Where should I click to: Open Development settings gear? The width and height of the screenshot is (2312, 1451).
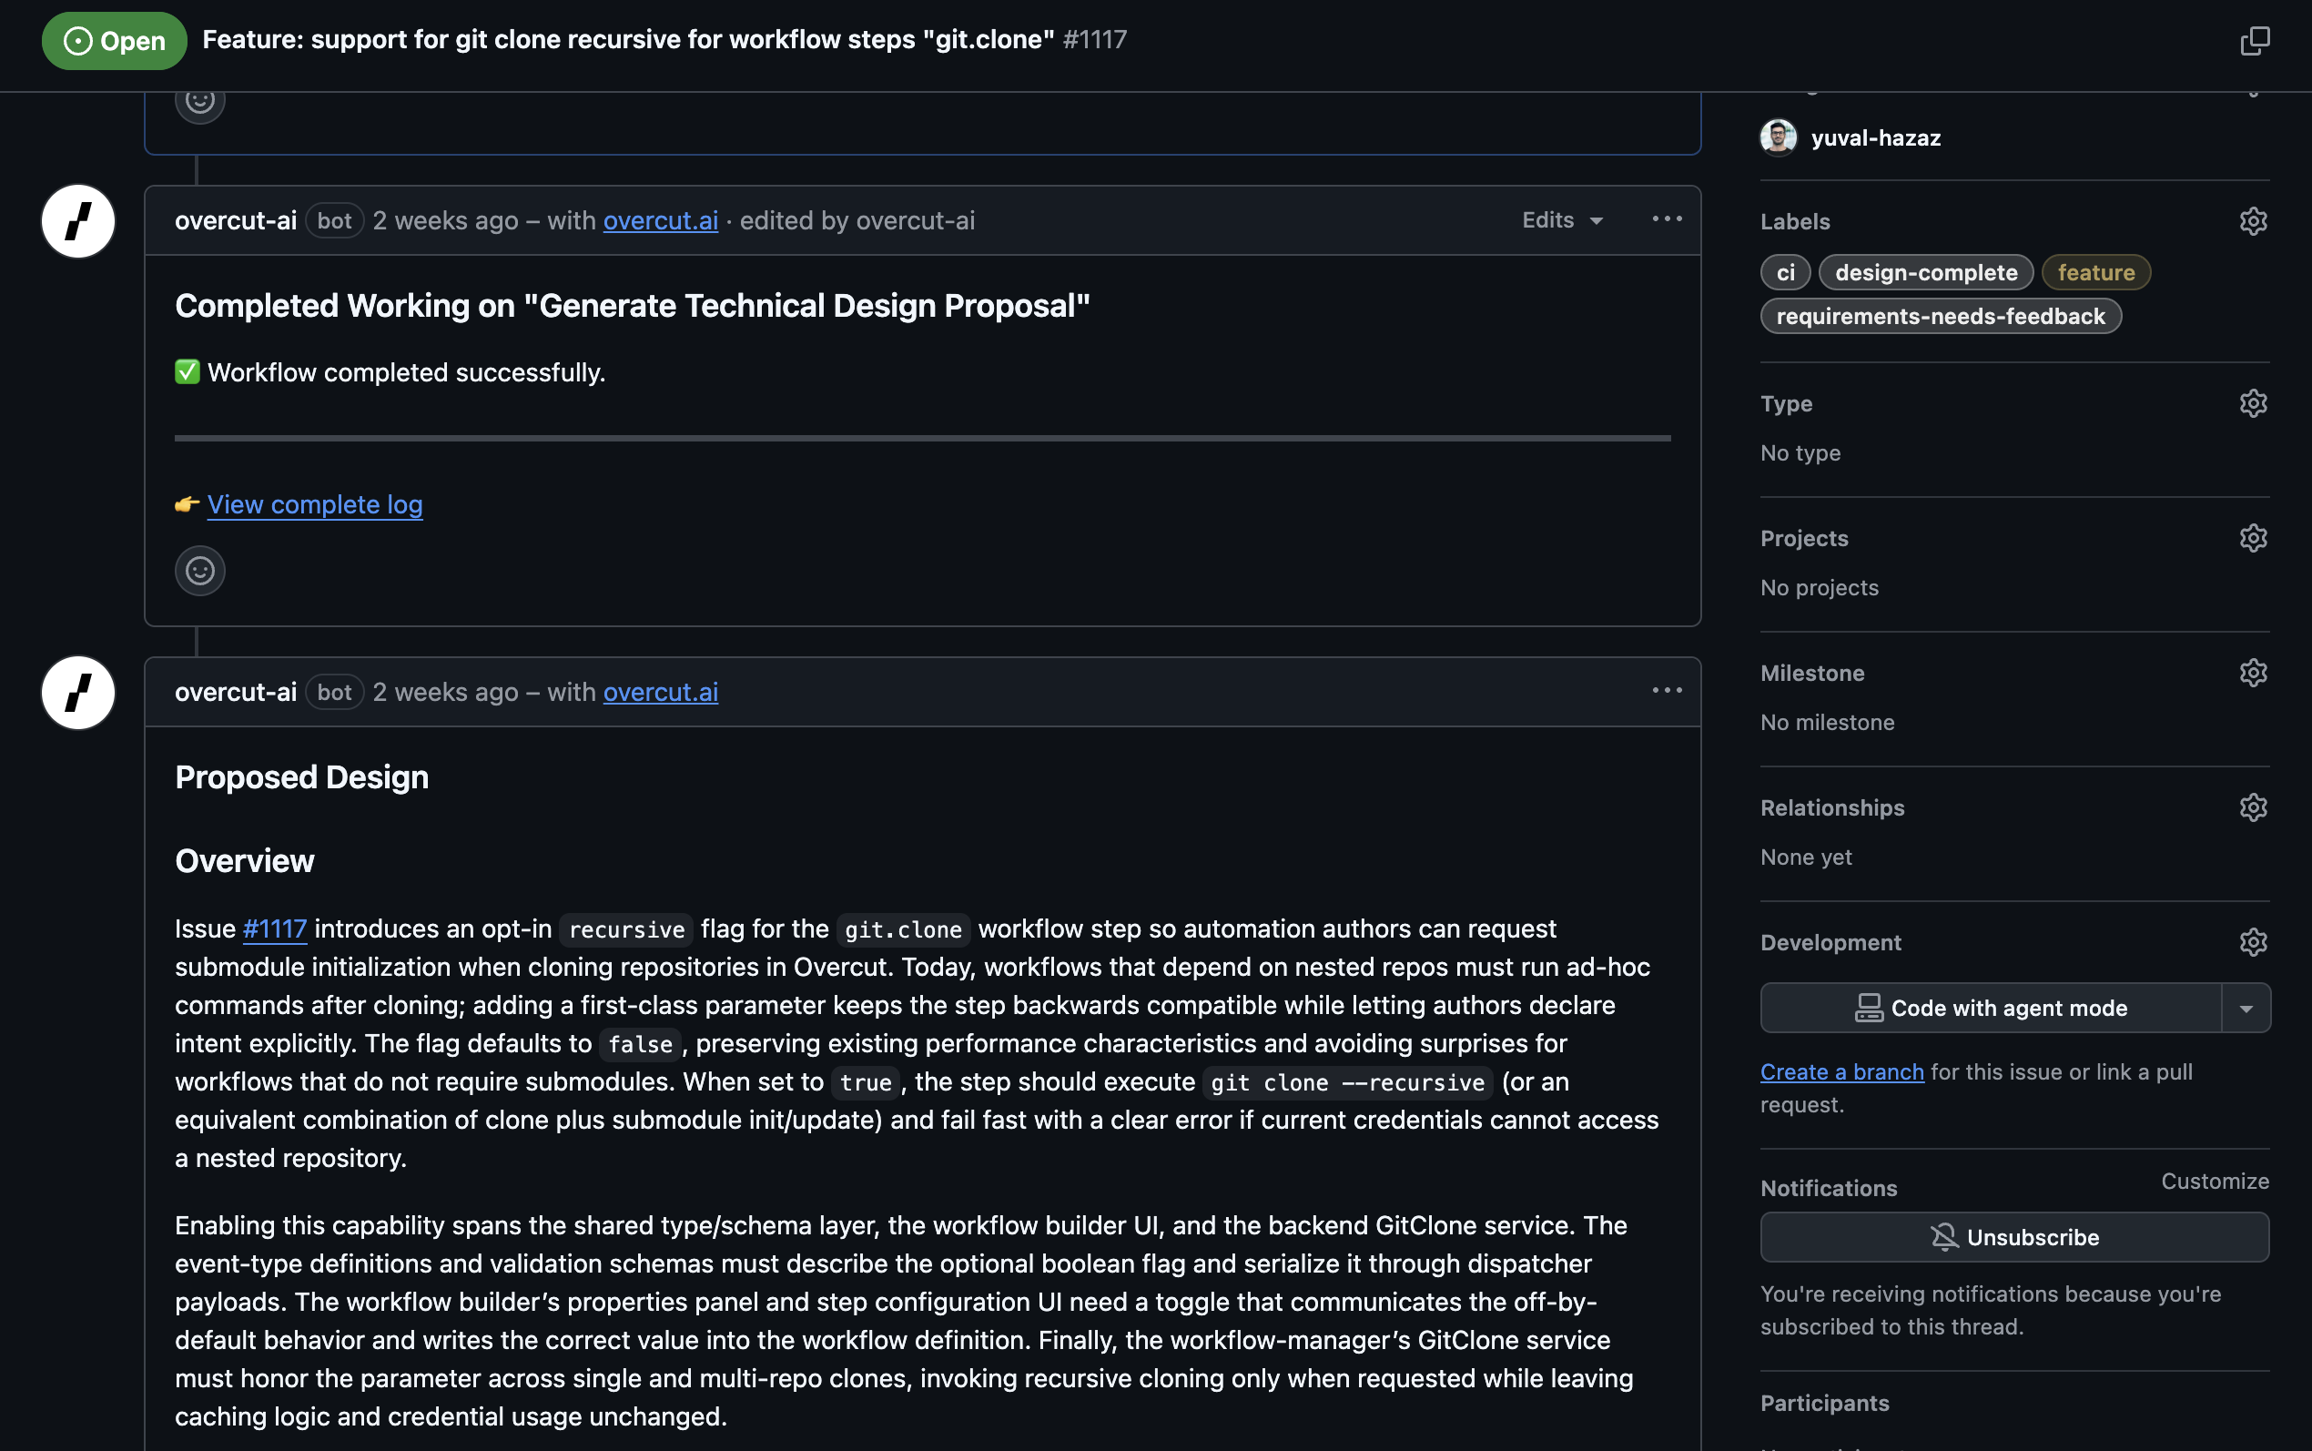(2253, 942)
